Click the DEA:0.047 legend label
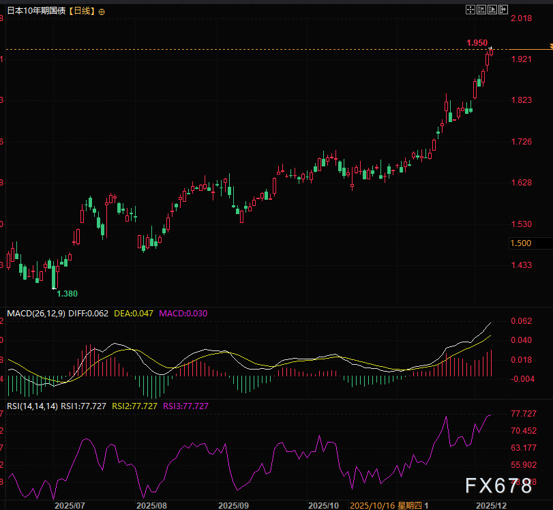This screenshot has width=553, height=510. click(x=134, y=314)
